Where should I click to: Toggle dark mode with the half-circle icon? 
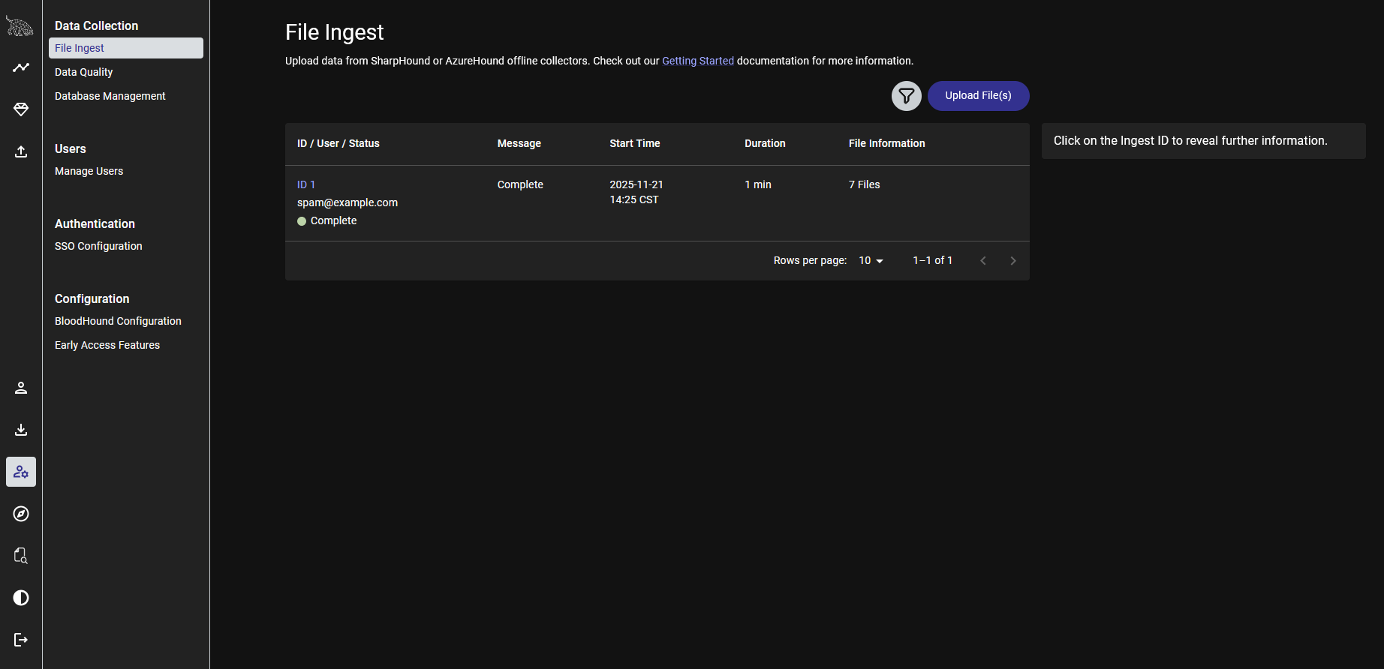tap(21, 598)
